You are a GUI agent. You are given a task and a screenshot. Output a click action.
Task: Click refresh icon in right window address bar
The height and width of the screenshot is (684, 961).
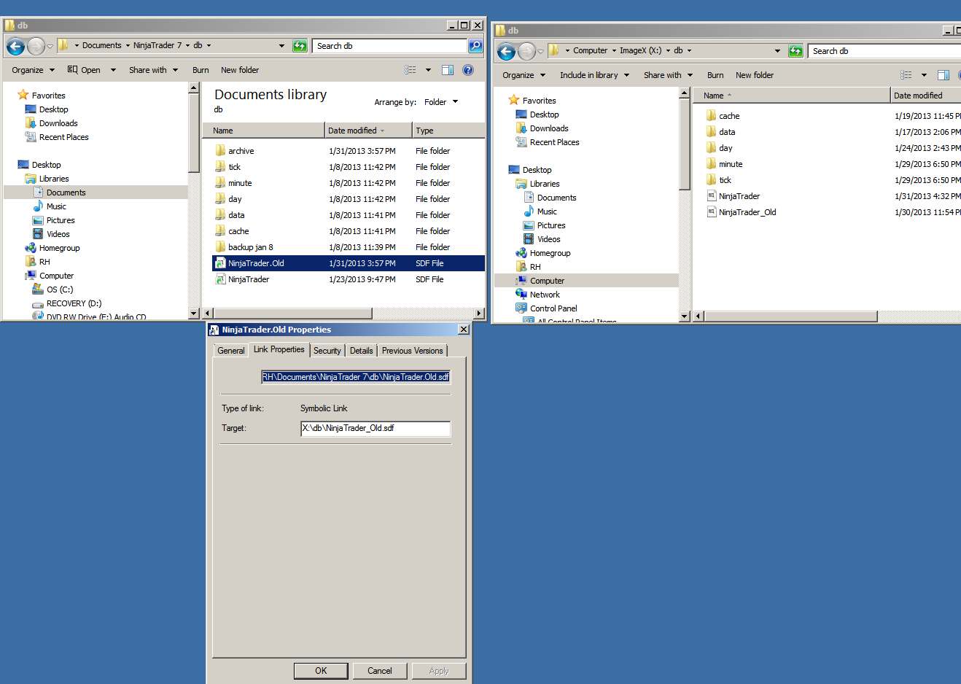[x=795, y=51]
